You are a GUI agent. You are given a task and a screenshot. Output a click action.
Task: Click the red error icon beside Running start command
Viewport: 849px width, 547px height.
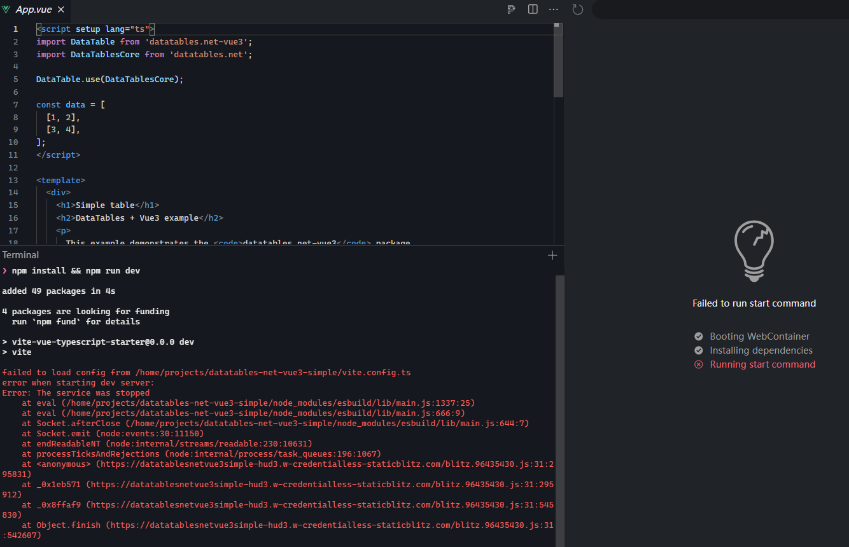pos(699,364)
